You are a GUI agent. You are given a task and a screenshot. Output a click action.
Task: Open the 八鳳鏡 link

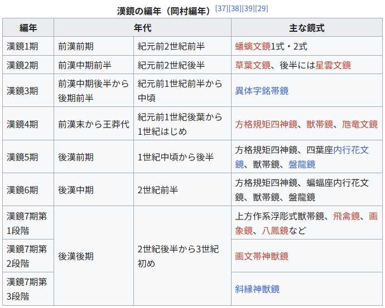pyautogui.click(x=275, y=230)
